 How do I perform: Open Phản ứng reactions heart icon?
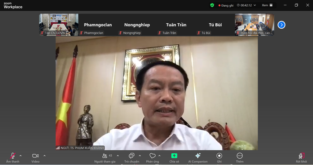152,156
